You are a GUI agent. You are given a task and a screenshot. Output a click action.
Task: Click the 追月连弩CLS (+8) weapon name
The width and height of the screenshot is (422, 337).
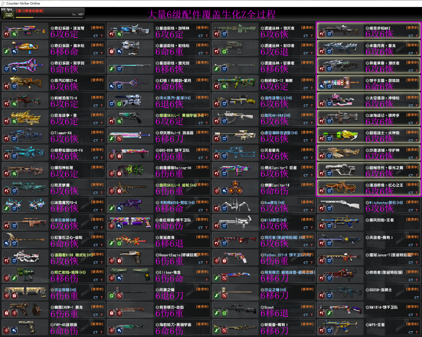point(278,98)
